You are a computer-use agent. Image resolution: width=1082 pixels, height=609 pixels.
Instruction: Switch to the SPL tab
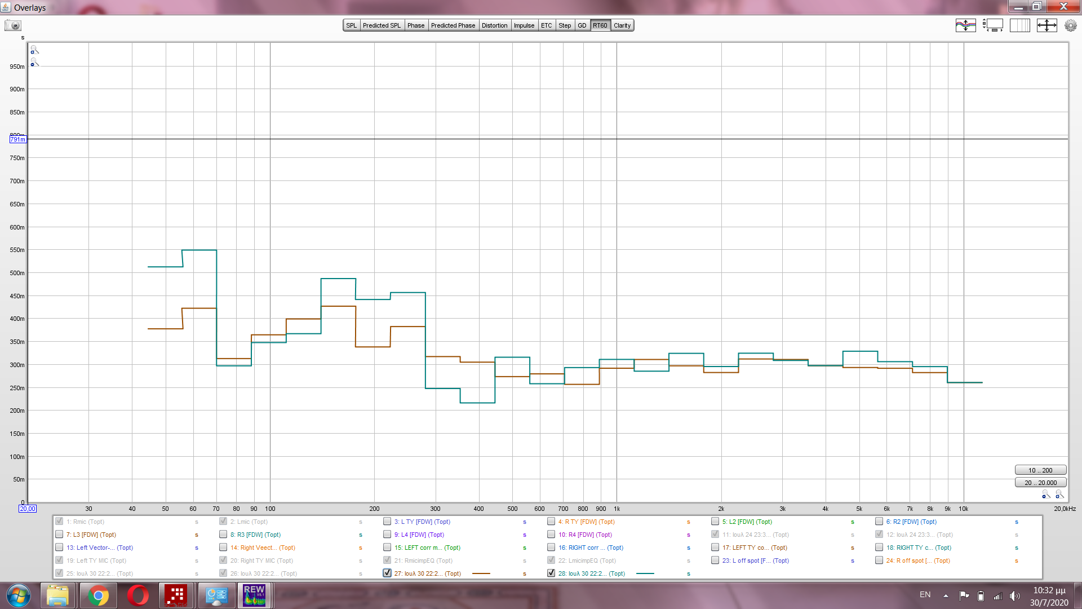351,25
